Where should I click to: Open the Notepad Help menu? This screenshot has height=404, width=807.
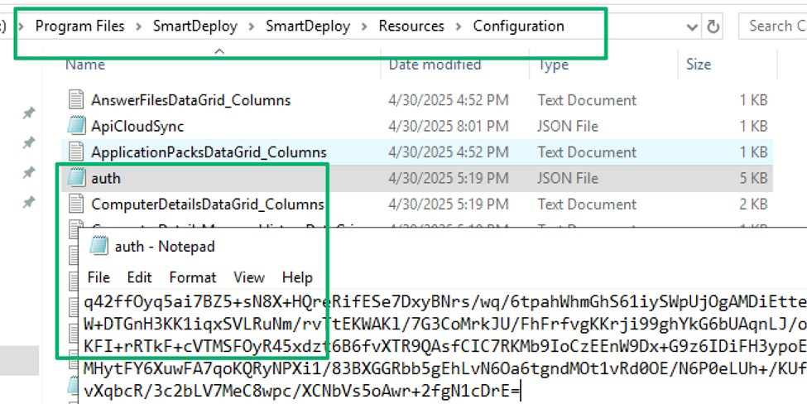[x=297, y=277]
